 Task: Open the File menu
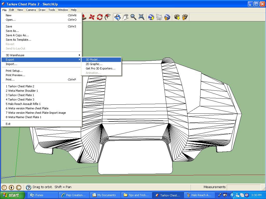(4, 10)
